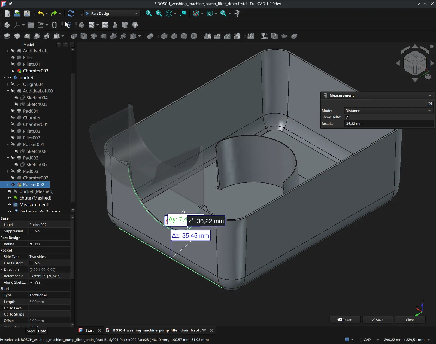Click Fit All zoom icon
The height and width of the screenshot is (344, 436).
(x=149, y=13)
